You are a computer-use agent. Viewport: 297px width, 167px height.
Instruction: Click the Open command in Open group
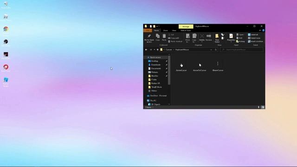(x=240, y=35)
